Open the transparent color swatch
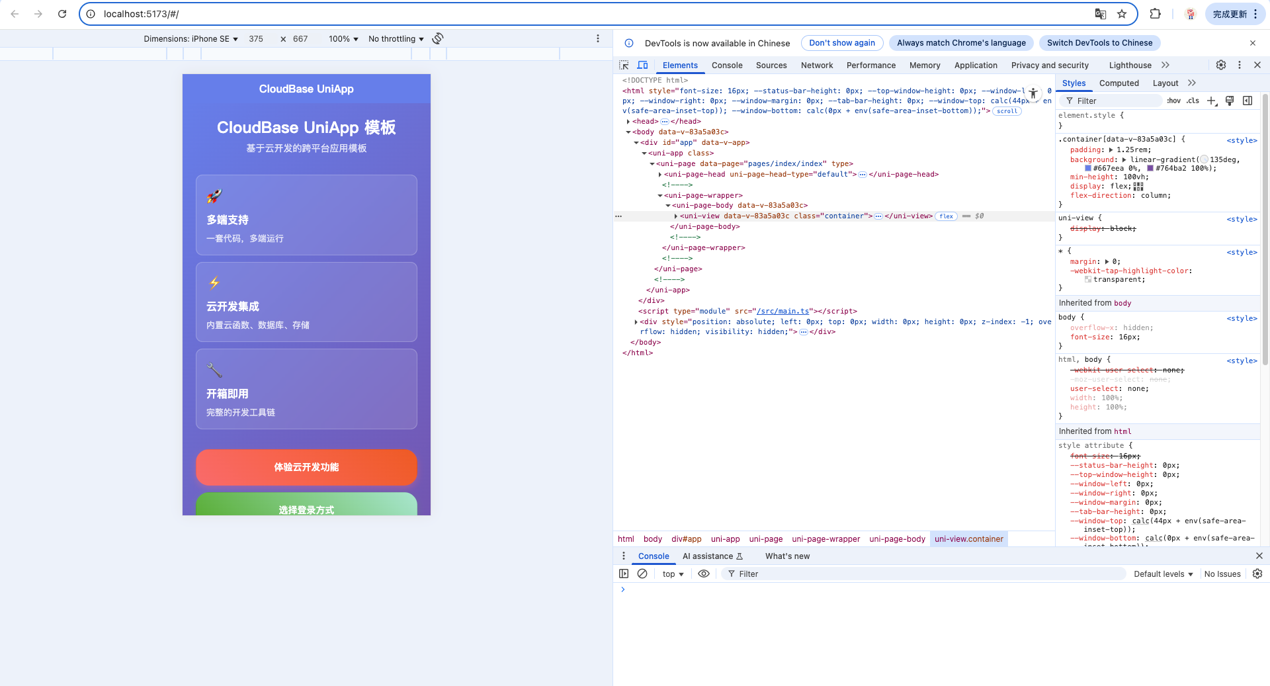 [x=1088, y=280]
